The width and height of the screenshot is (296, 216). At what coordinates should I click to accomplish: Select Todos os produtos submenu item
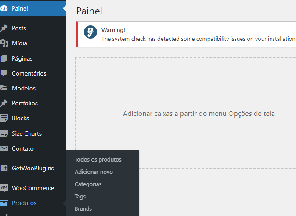click(98, 160)
